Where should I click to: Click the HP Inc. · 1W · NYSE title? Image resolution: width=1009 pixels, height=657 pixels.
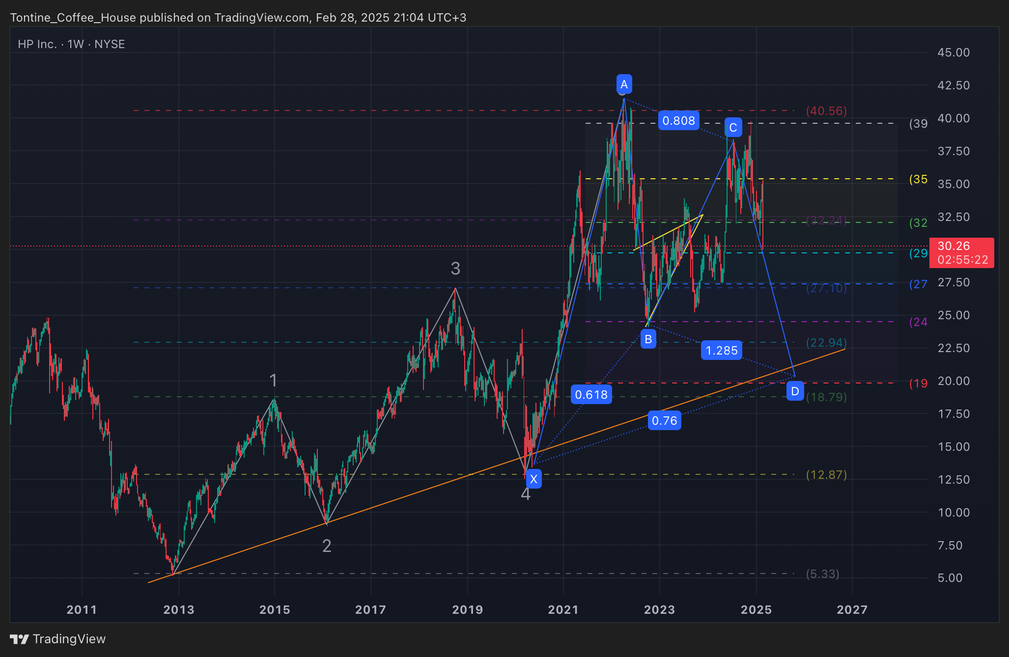[x=71, y=44]
